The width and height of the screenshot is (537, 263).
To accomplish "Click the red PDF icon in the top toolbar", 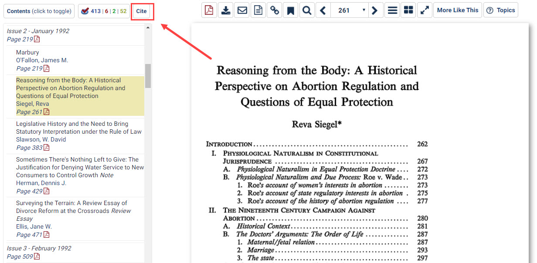I will (209, 10).
